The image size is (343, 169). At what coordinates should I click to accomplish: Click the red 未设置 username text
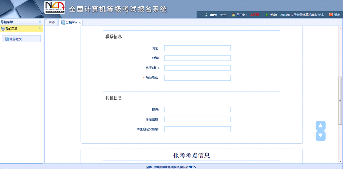point(255,15)
